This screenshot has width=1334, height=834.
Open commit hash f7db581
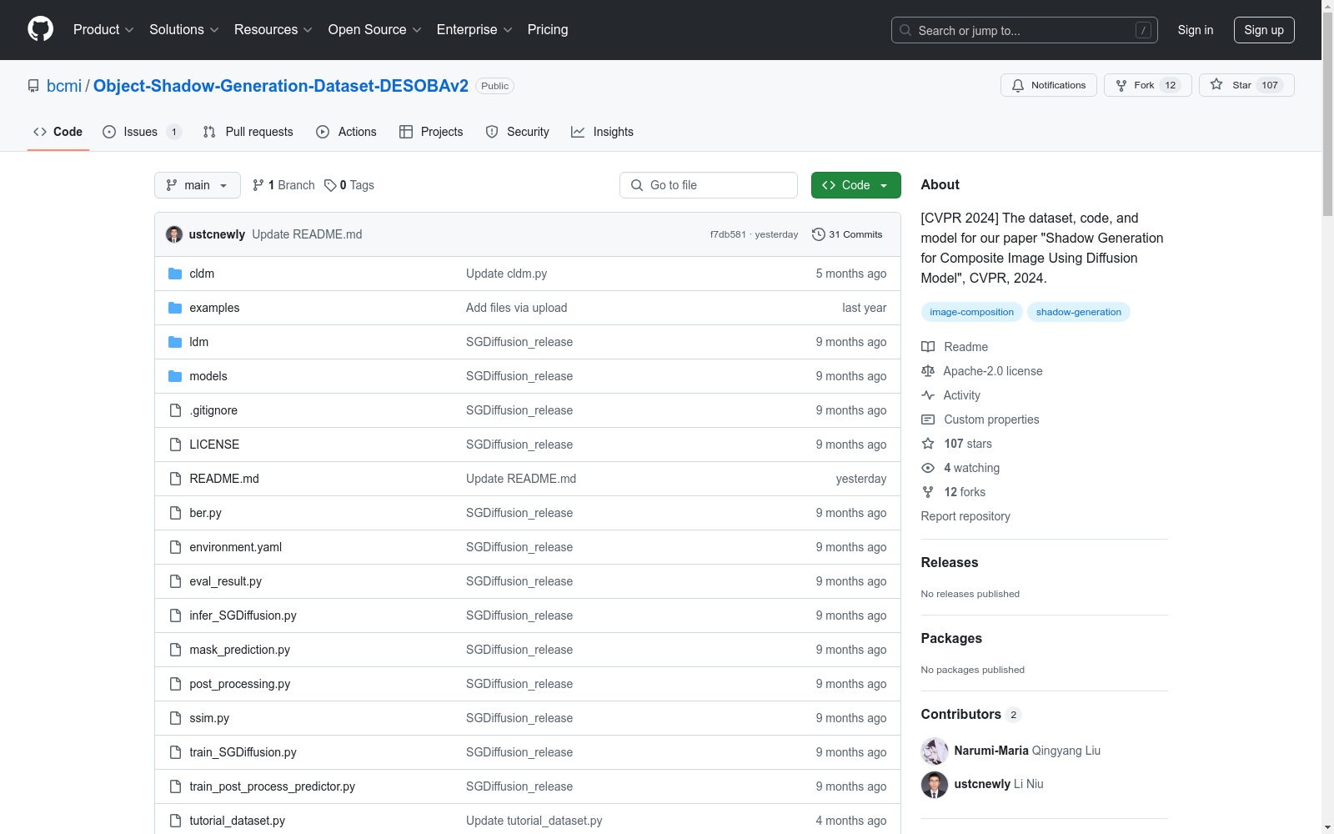point(728,234)
